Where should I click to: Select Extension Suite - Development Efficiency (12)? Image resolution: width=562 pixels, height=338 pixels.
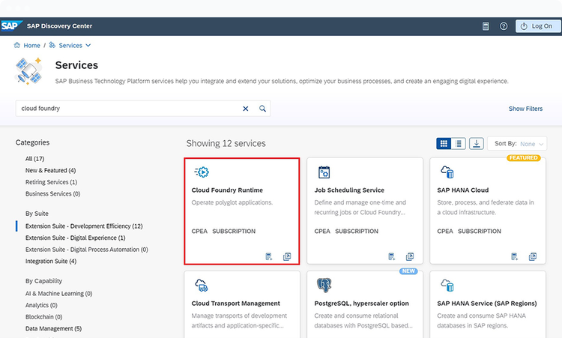coord(84,226)
